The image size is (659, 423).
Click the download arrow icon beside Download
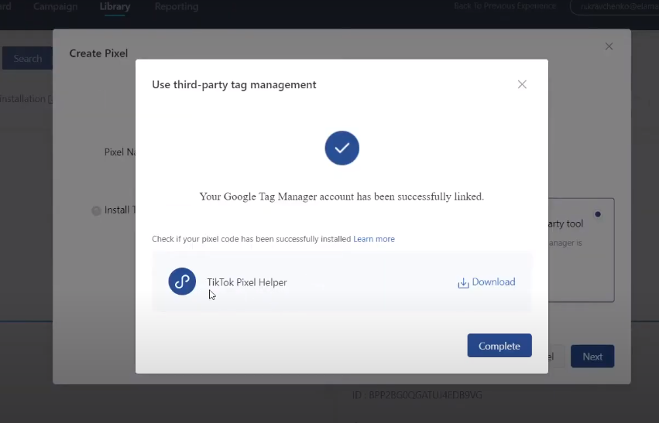(463, 282)
